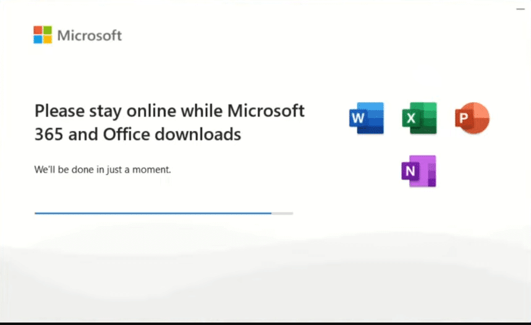Click the black bar below the installer window
This screenshot has width=531, height=325.
[266, 323]
